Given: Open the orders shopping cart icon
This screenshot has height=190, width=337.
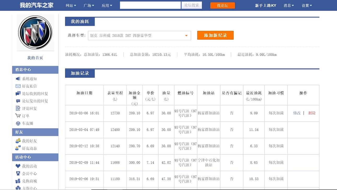Looking at the screenshot, I should click(18, 116).
